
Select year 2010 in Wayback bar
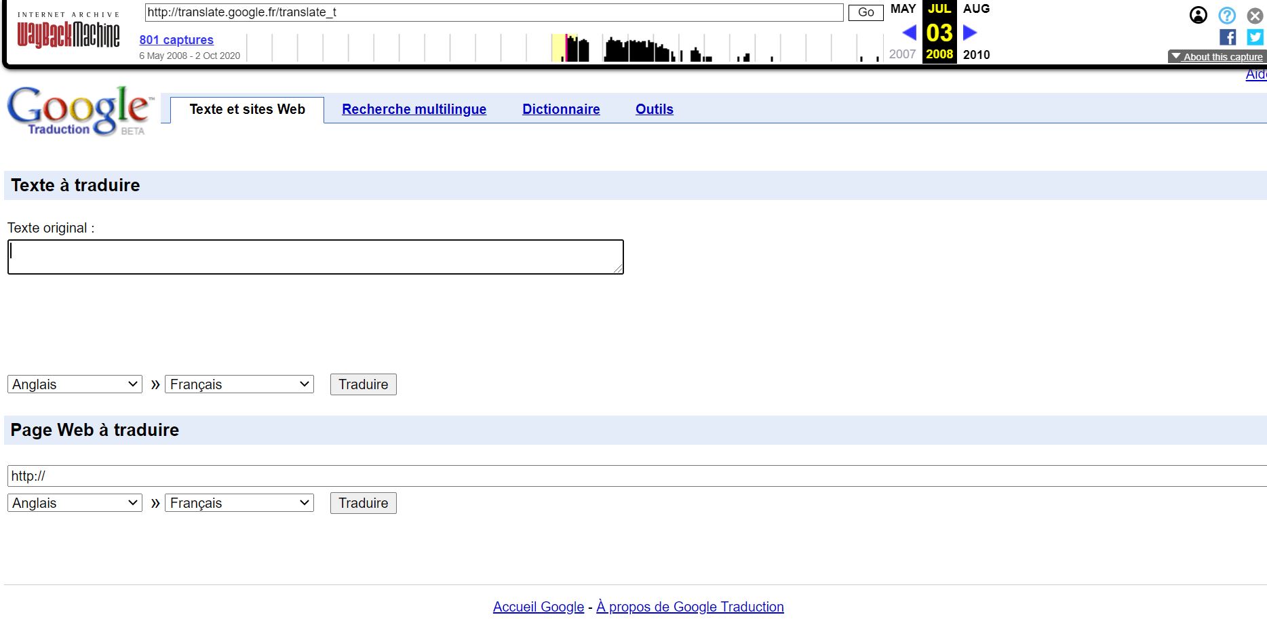click(976, 55)
